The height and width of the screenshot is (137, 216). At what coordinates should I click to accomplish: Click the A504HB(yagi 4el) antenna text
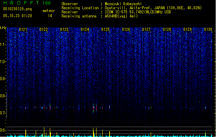(x=121, y=16)
